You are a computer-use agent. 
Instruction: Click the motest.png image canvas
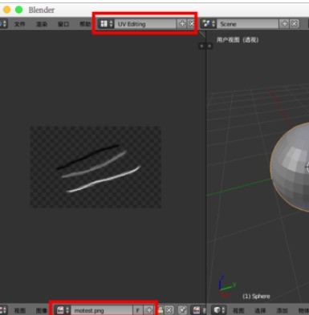[96, 167]
